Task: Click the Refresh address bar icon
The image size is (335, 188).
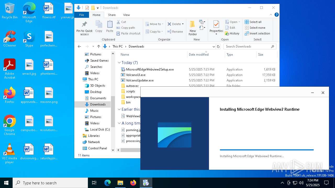Action: 218,46
